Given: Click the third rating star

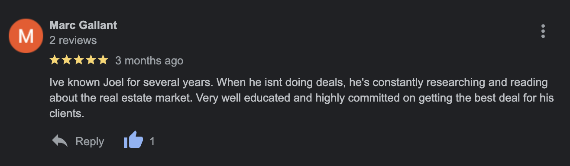Looking at the screenshot, I should point(78,61).
